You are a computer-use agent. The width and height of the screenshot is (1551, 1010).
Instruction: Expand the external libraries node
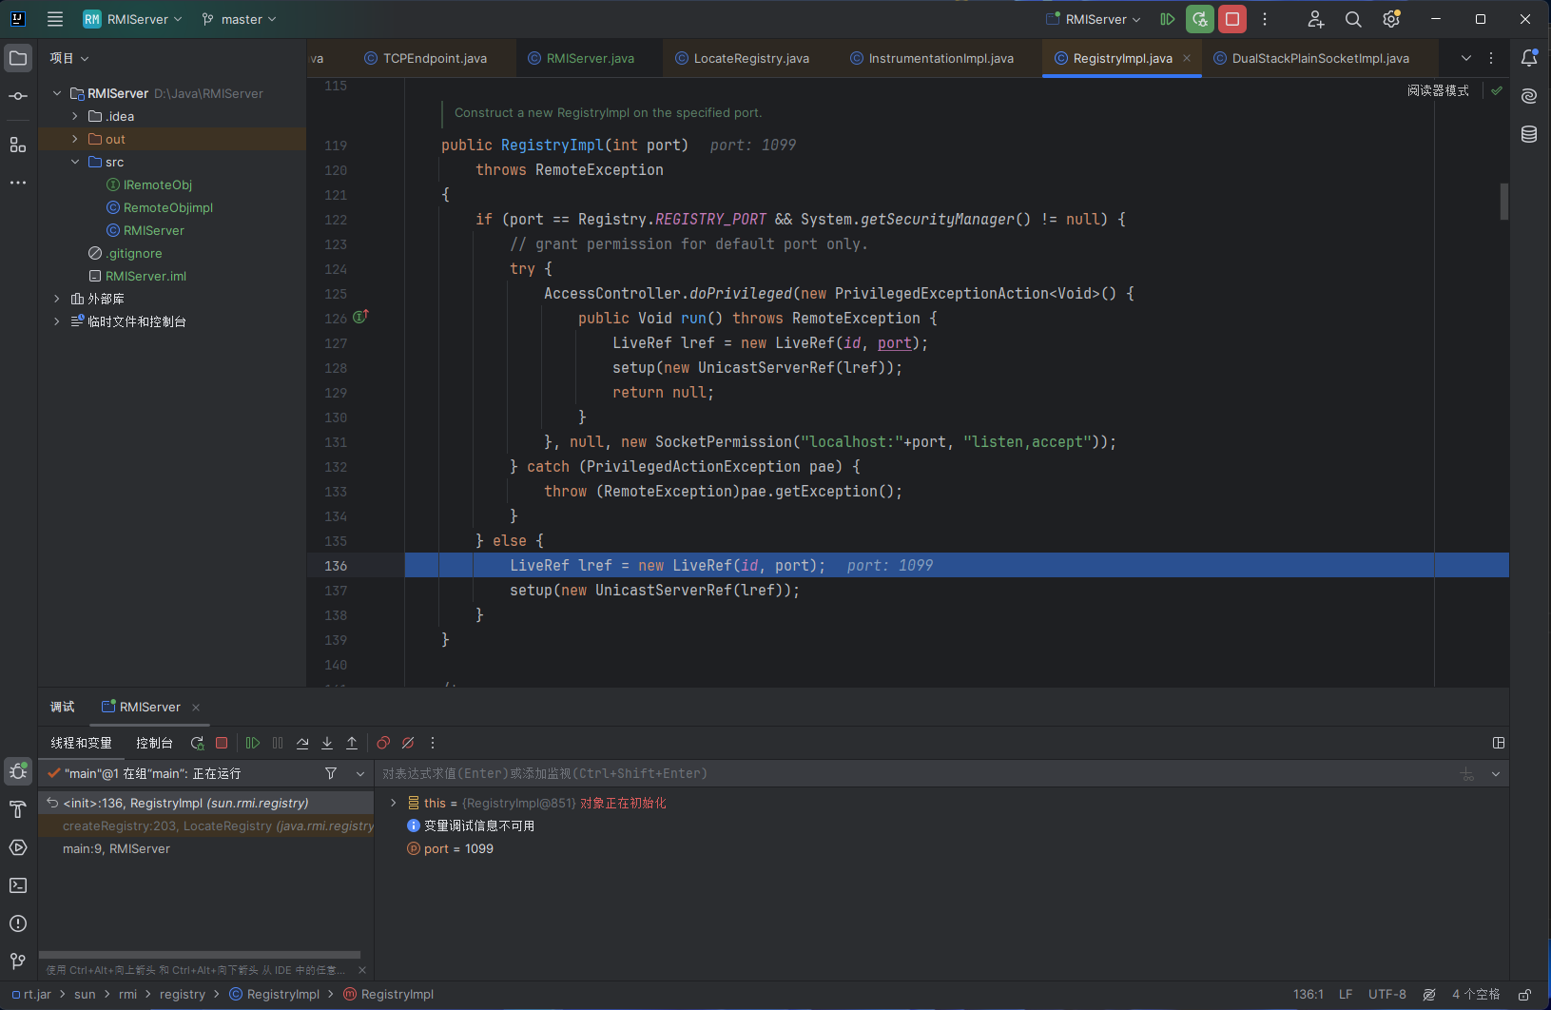tap(57, 299)
